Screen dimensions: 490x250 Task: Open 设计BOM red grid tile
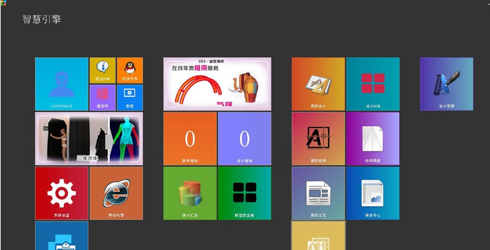click(373, 84)
